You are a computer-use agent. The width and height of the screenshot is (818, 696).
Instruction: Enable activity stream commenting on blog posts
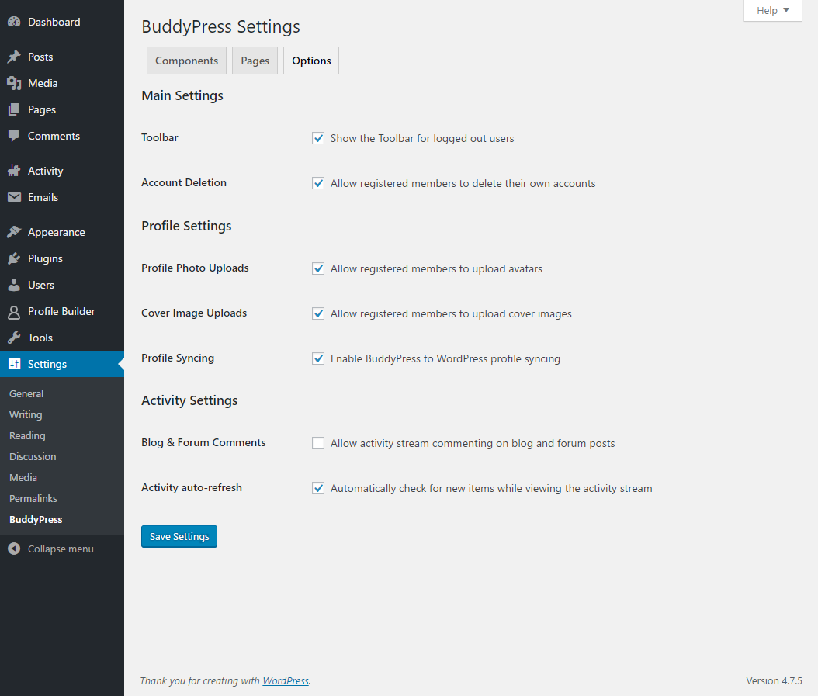[x=318, y=443]
